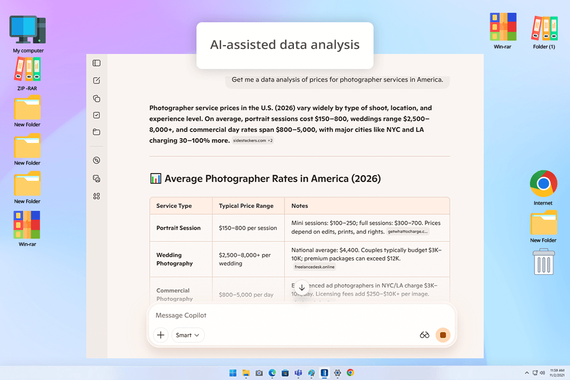This screenshot has height=380, width=570.
Task: Select the $800–5,000 per day cell
Action: pyautogui.click(x=248, y=290)
